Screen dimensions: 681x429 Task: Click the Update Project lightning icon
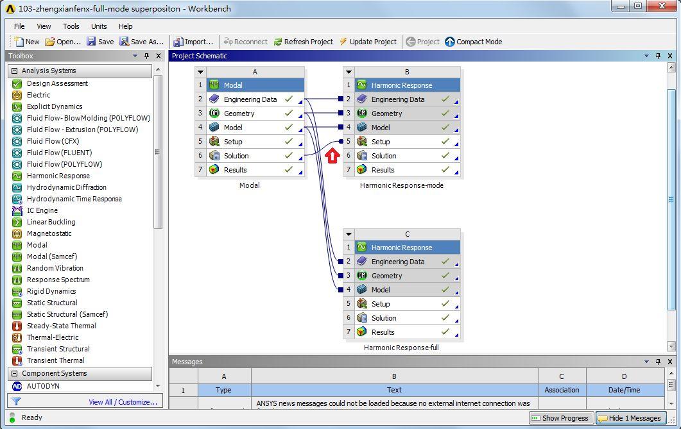pyautogui.click(x=343, y=41)
